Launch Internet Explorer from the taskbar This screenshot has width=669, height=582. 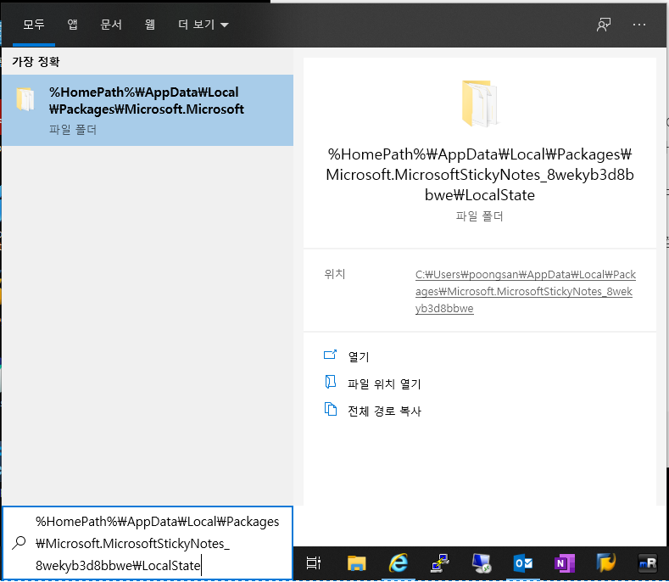click(398, 563)
